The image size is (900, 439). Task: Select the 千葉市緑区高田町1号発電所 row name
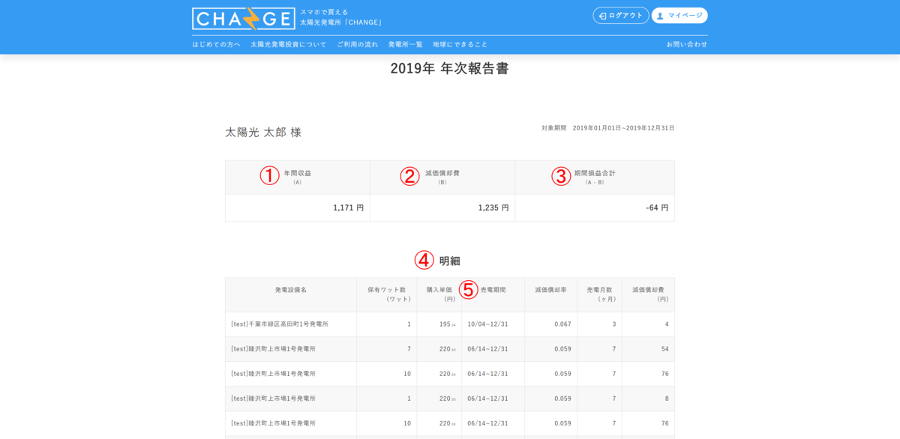coord(280,324)
